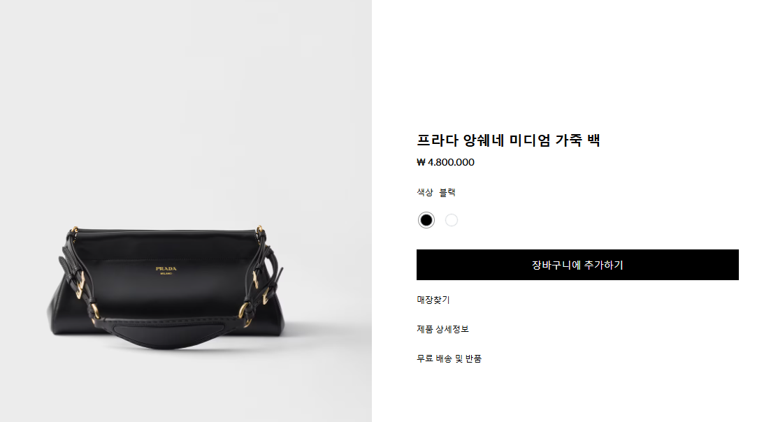Expand the 무료 배송 및 반품 section

point(449,358)
